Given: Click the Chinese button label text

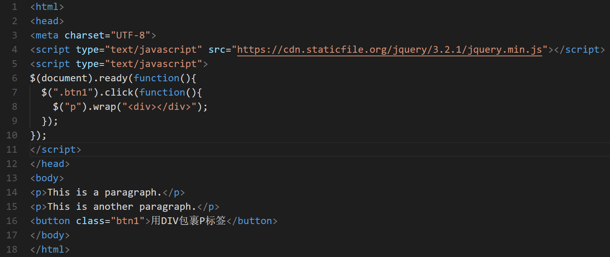Looking at the screenshot, I should (188, 221).
